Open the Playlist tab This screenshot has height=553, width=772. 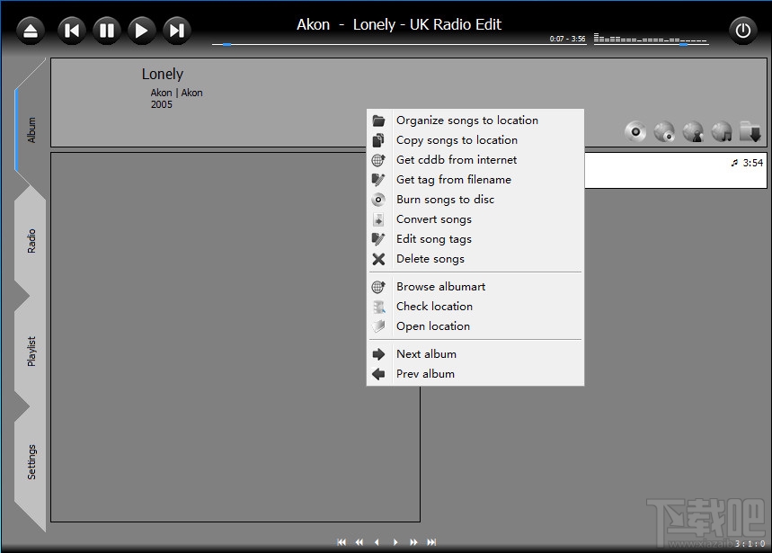(x=31, y=351)
